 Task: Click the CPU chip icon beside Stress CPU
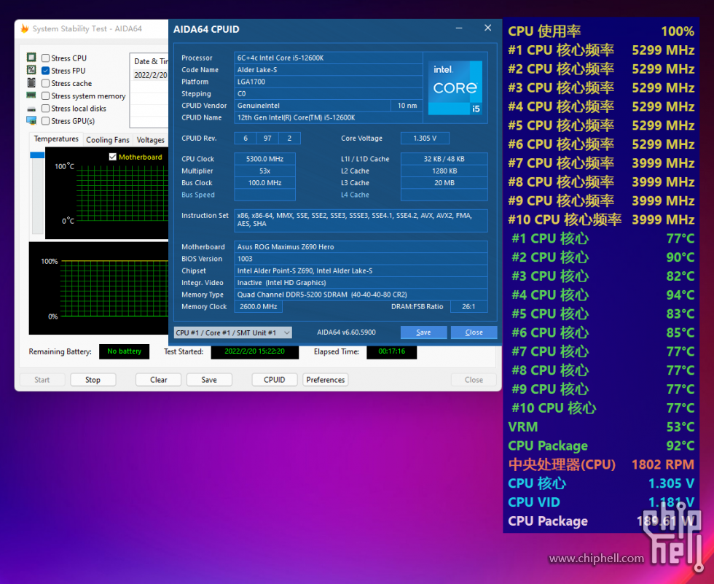(x=31, y=58)
